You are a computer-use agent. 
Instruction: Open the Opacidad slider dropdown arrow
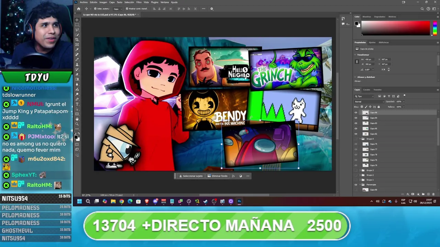(x=403, y=102)
